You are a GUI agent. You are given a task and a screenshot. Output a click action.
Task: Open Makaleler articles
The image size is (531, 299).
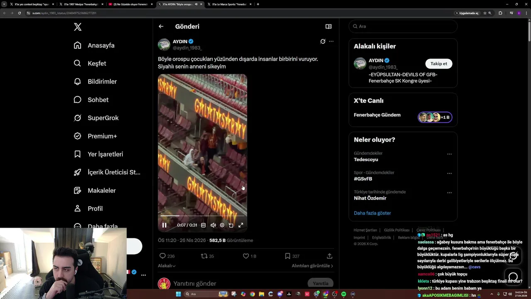[95, 190]
